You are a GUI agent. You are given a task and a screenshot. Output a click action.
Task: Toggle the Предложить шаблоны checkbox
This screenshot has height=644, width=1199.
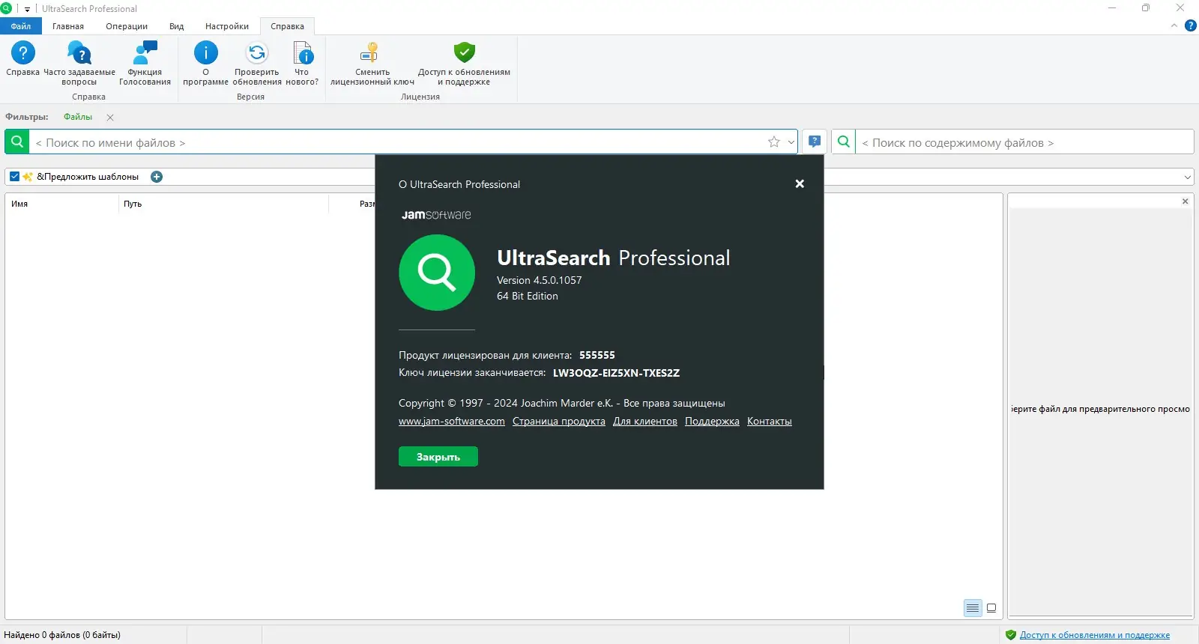[x=14, y=177]
